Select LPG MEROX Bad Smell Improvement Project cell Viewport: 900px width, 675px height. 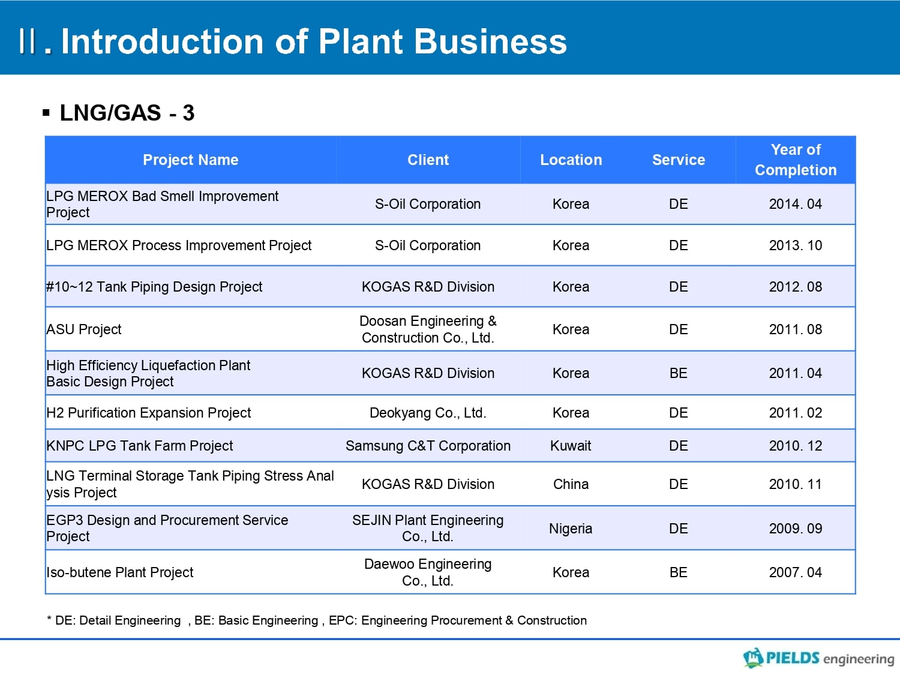191,204
